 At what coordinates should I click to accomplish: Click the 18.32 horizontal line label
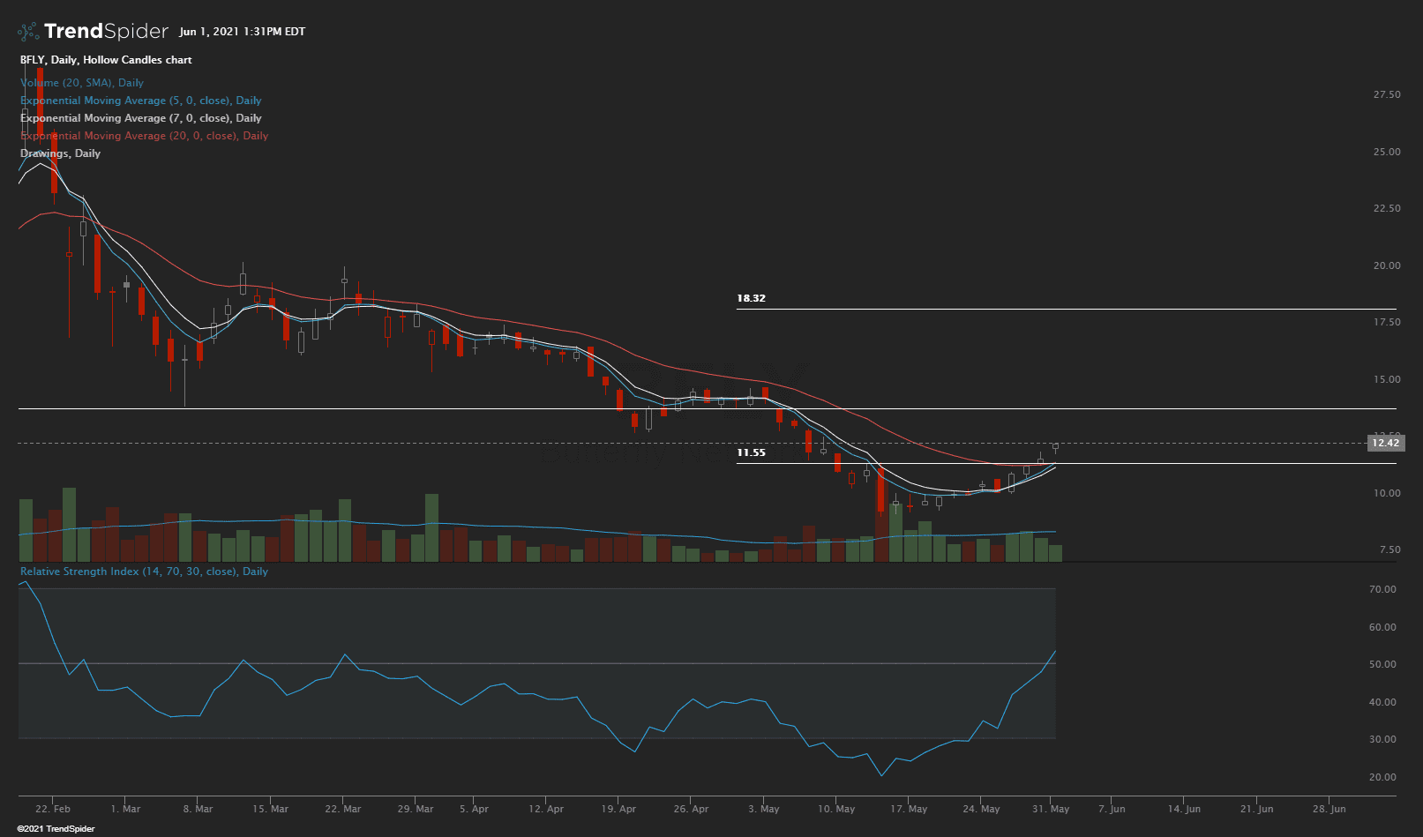pyautogui.click(x=751, y=298)
